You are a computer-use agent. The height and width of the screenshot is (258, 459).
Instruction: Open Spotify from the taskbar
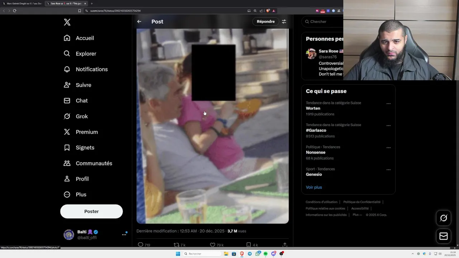click(266, 254)
